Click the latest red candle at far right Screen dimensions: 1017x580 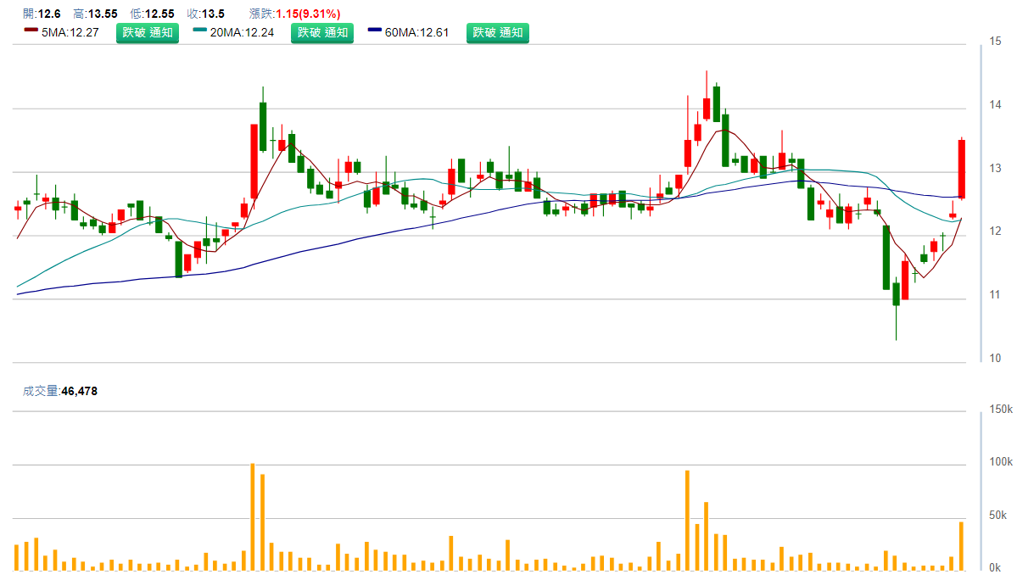coord(962,169)
